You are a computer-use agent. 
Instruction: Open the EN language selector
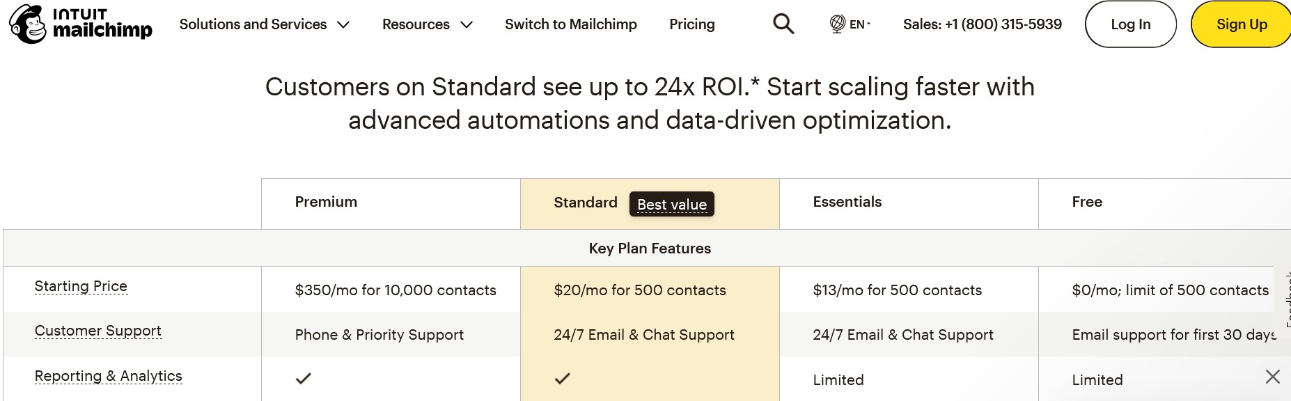[860, 24]
